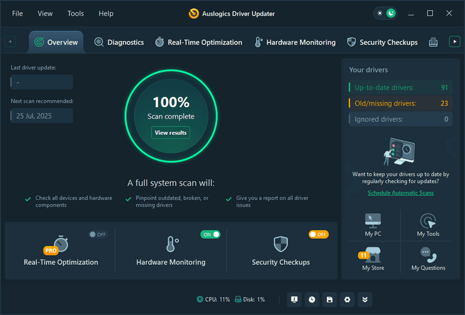Image resolution: width=465 pixels, height=315 pixels.
Task: Click 'Give you a report on all driver issues' text
Action: point(272,201)
